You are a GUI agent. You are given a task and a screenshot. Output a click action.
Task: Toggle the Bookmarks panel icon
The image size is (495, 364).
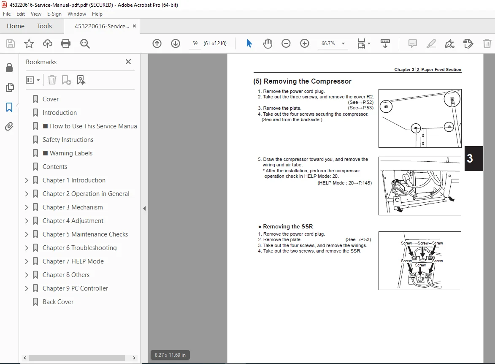pyautogui.click(x=9, y=107)
